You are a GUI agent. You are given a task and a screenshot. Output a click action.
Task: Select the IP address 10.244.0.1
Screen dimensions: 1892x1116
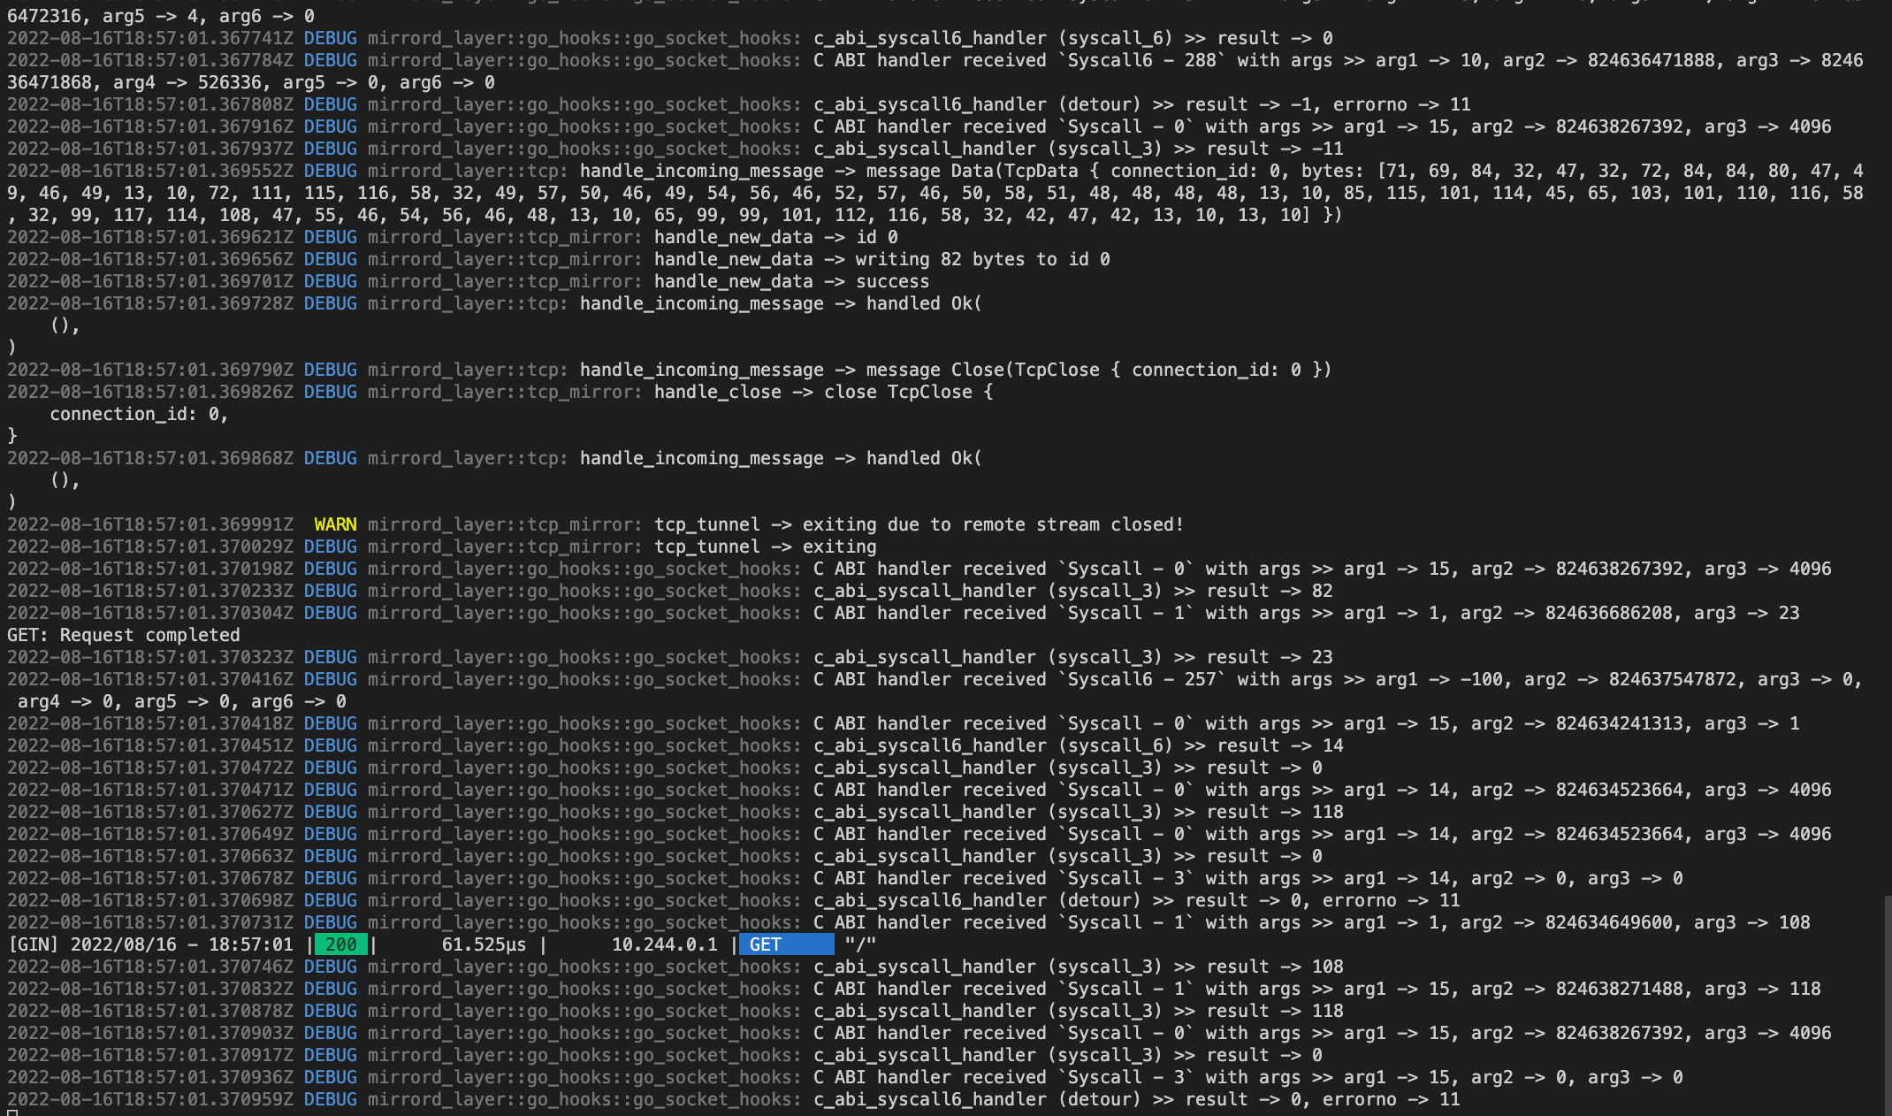(665, 944)
